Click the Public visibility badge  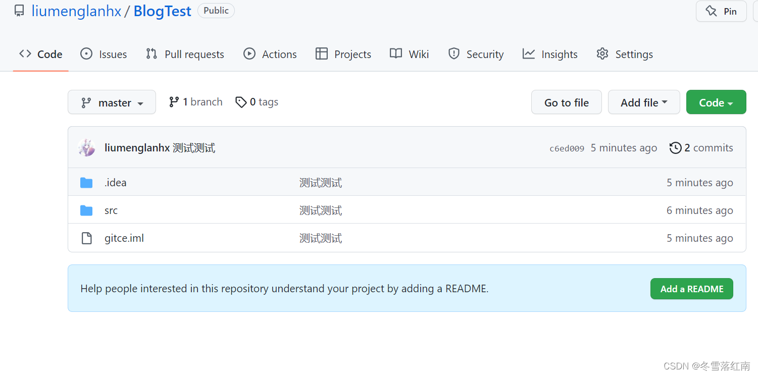click(216, 11)
